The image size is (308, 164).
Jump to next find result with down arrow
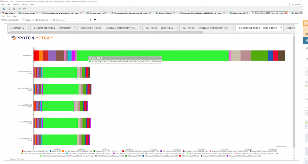(95, 20)
